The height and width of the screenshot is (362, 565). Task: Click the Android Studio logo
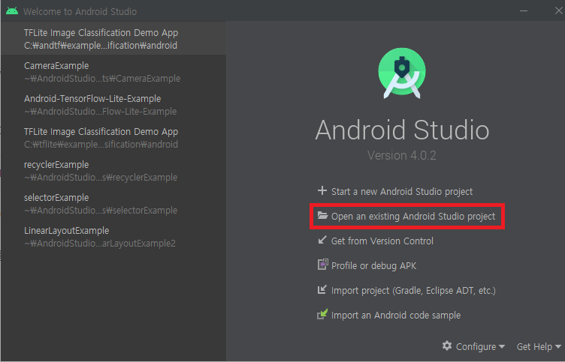tap(402, 73)
